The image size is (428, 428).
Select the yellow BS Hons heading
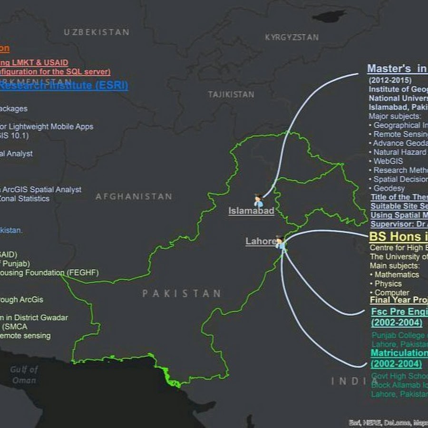399,237
